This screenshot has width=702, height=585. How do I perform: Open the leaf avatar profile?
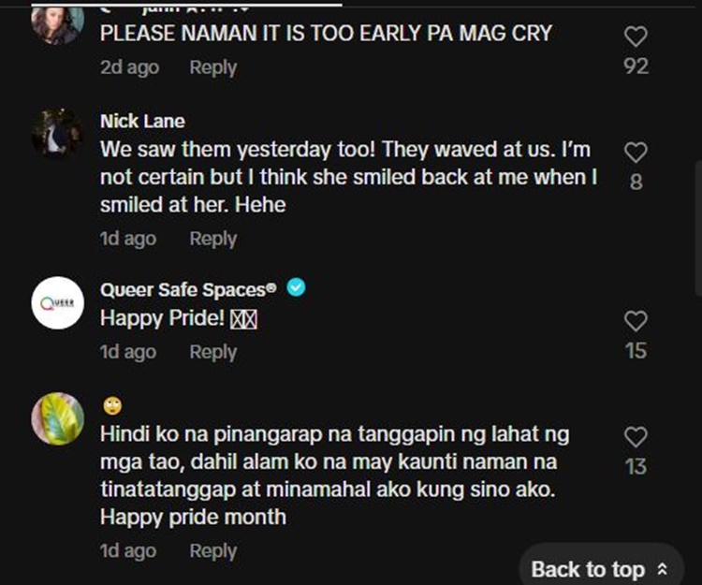(58, 418)
